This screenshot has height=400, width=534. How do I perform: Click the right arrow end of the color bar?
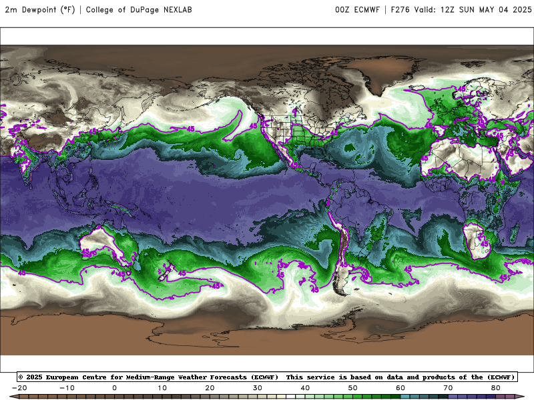(x=520, y=397)
